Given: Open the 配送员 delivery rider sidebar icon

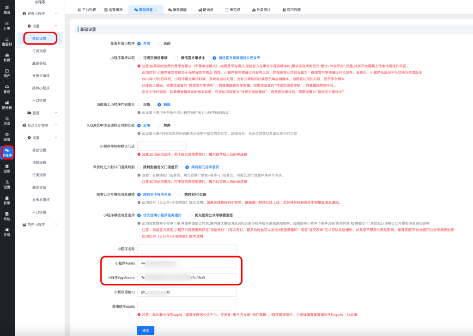Looking at the screenshot, I should point(7,105).
